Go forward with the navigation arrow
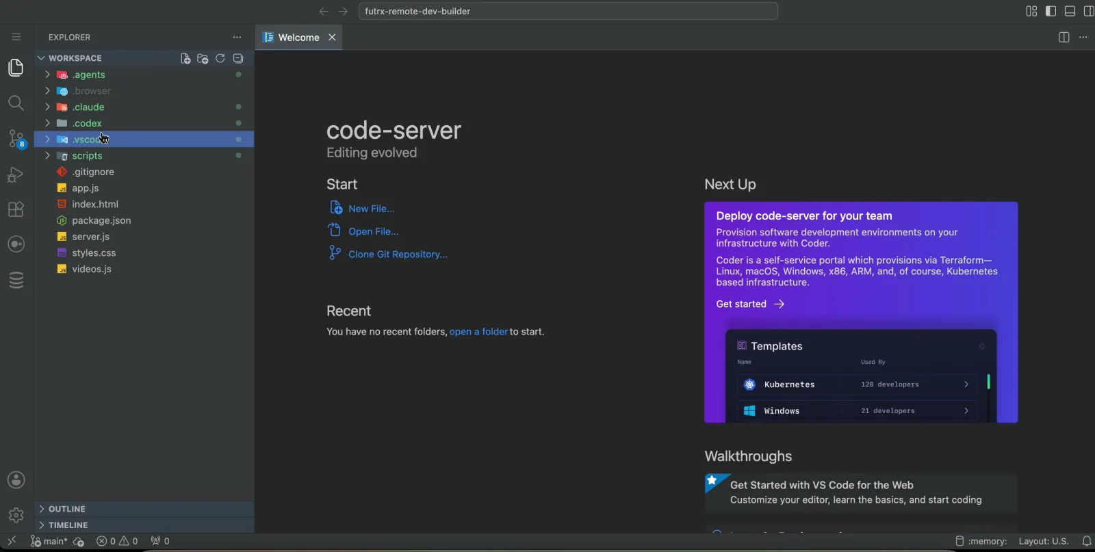The height and width of the screenshot is (552, 1095). [343, 11]
